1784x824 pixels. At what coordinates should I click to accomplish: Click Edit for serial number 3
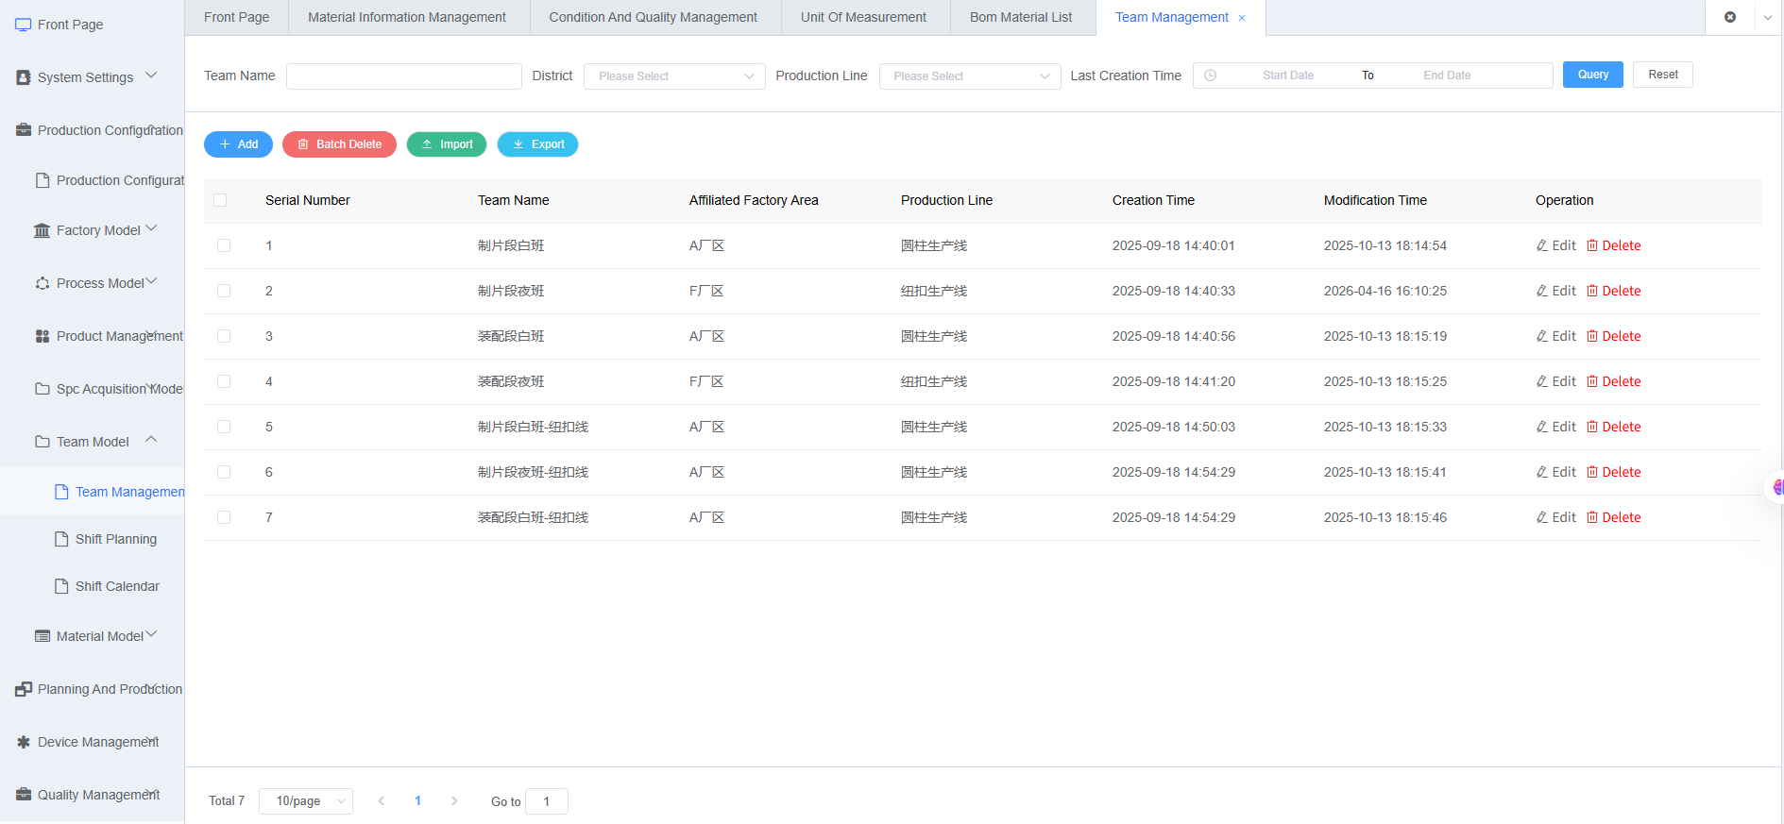click(x=1556, y=336)
